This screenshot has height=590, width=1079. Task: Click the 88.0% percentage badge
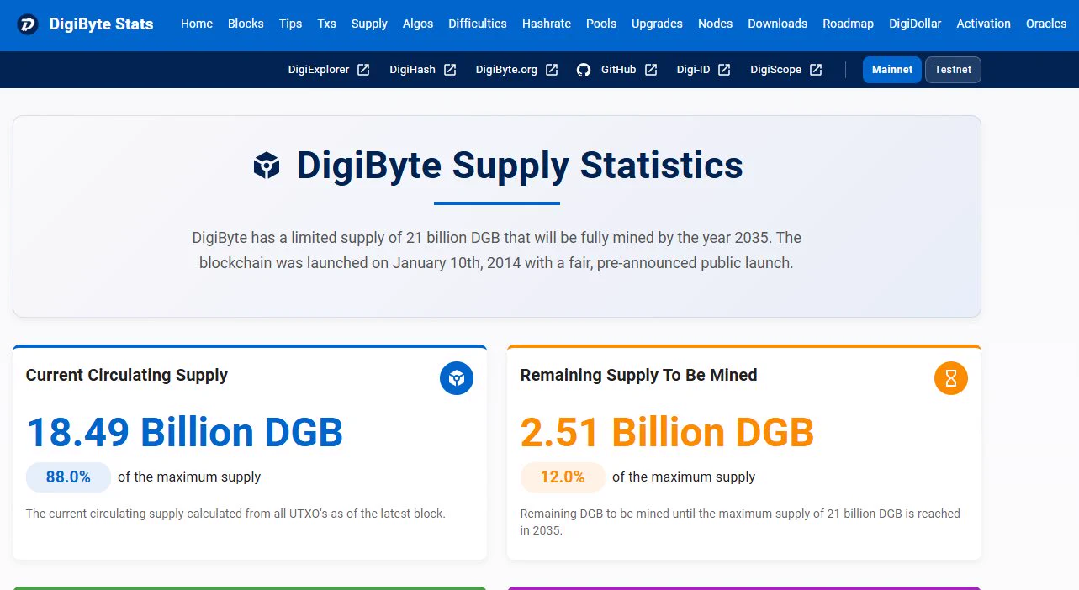pyautogui.click(x=68, y=477)
